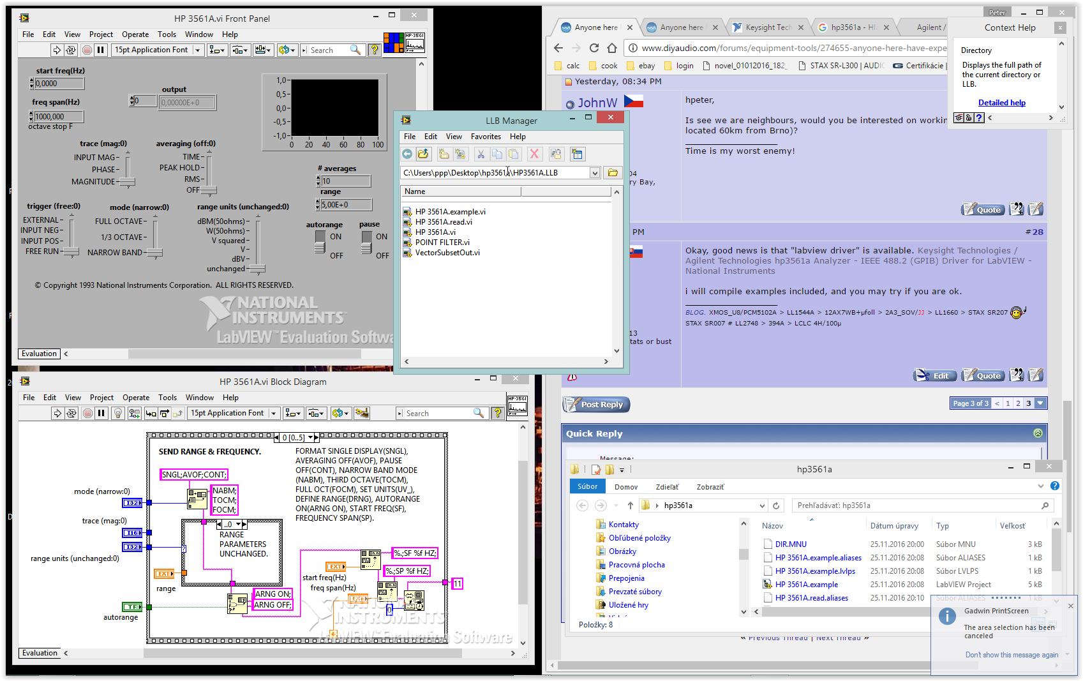This screenshot has width=1083, height=681.
Task: Pause execution in Front Panel toolbar
Action: click(x=100, y=50)
